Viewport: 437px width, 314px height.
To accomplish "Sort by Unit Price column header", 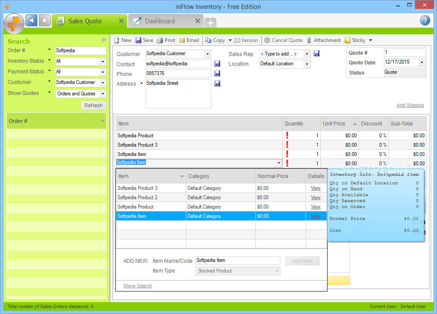I will point(339,124).
